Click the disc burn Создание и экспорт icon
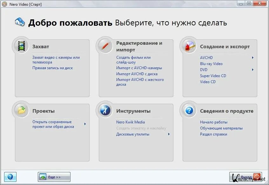The width and height of the screenshot is (269, 185). click(189, 46)
